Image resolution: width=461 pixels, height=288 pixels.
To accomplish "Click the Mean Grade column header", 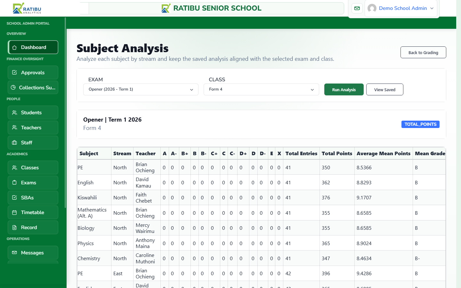I will click(x=430, y=154).
